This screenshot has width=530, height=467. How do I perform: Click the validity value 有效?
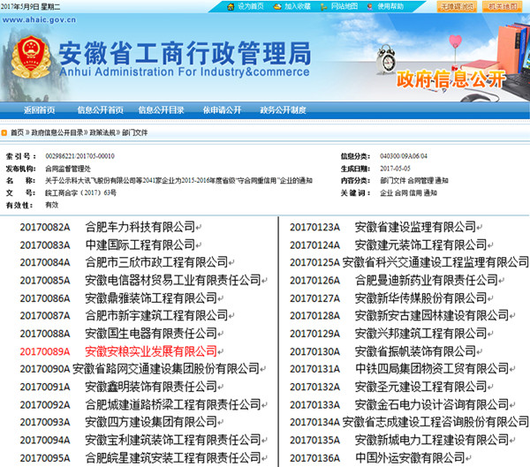click(x=52, y=205)
